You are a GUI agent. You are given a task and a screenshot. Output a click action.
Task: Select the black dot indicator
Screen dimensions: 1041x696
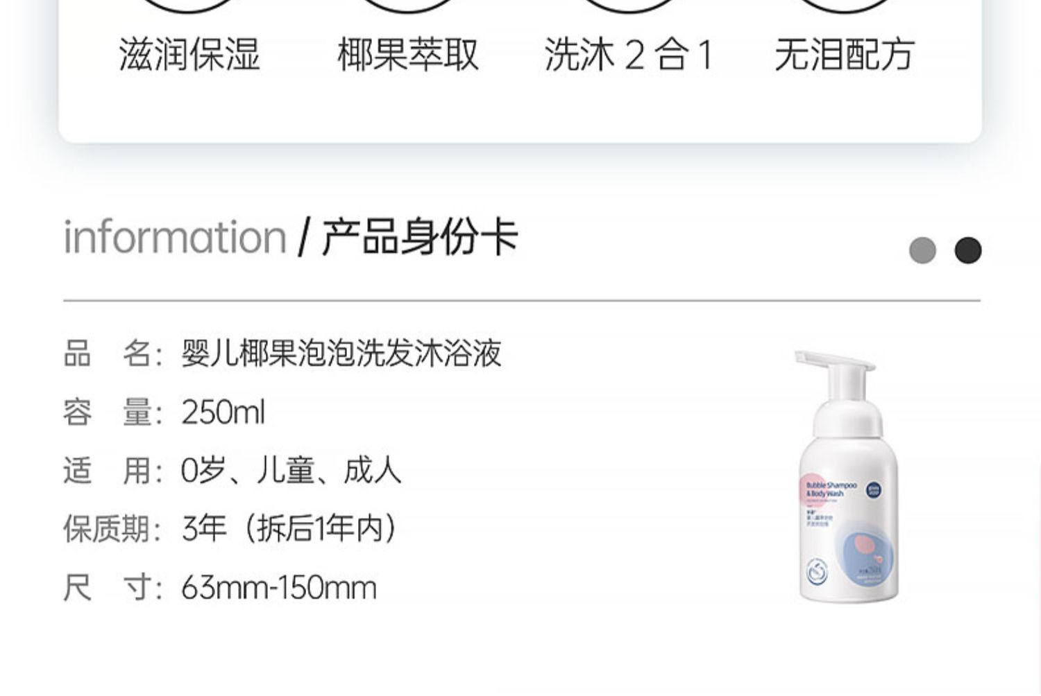click(x=968, y=250)
